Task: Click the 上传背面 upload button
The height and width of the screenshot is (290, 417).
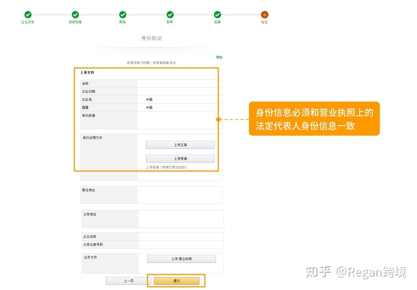Action: tap(180, 158)
